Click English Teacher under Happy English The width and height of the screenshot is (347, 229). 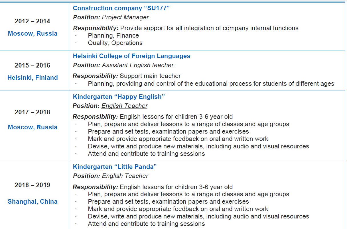click(125, 106)
